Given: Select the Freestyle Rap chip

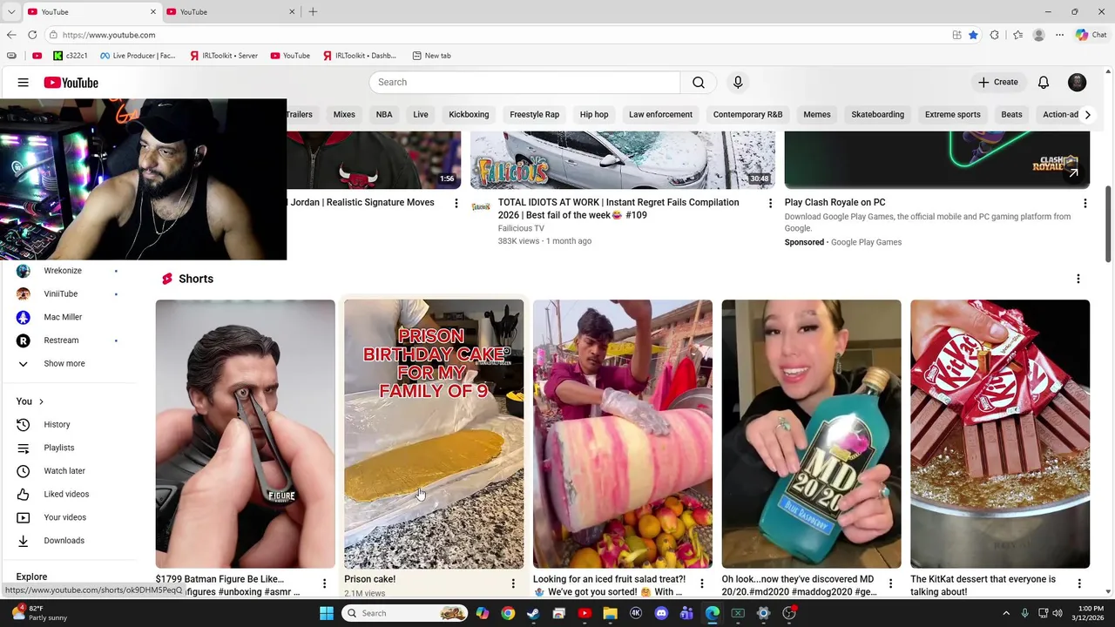Looking at the screenshot, I should pyautogui.click(x=535, y=114).
